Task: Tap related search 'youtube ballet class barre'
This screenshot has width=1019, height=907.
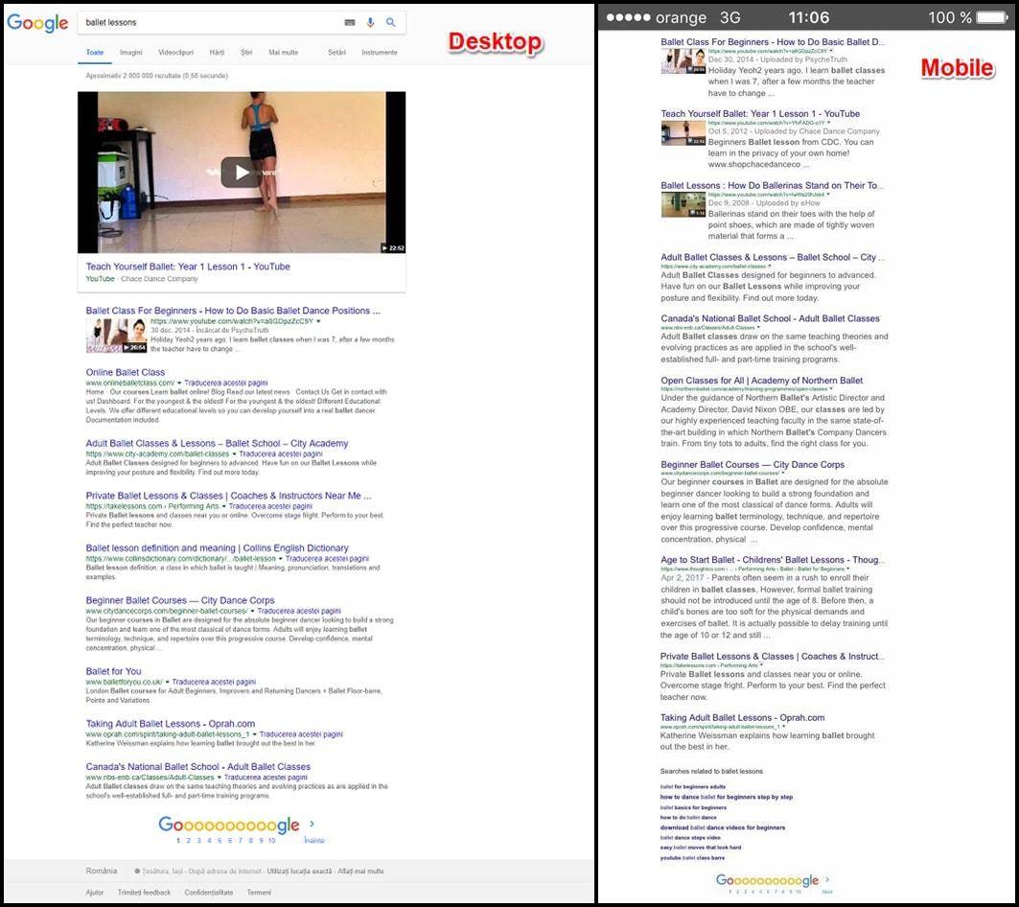Action: point(693,858)
